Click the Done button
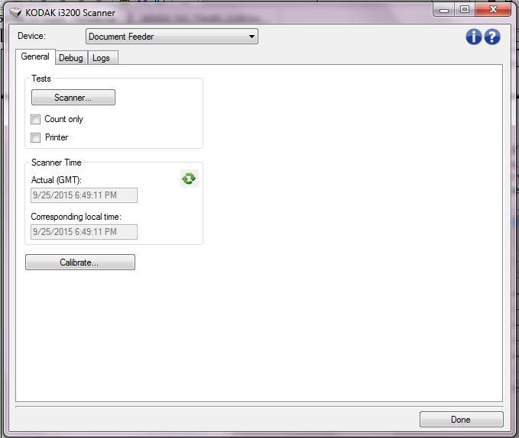 pos(462,420)
